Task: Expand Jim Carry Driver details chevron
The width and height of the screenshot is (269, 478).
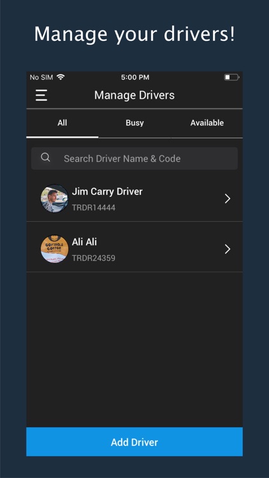Action: [x=228, y=199]
